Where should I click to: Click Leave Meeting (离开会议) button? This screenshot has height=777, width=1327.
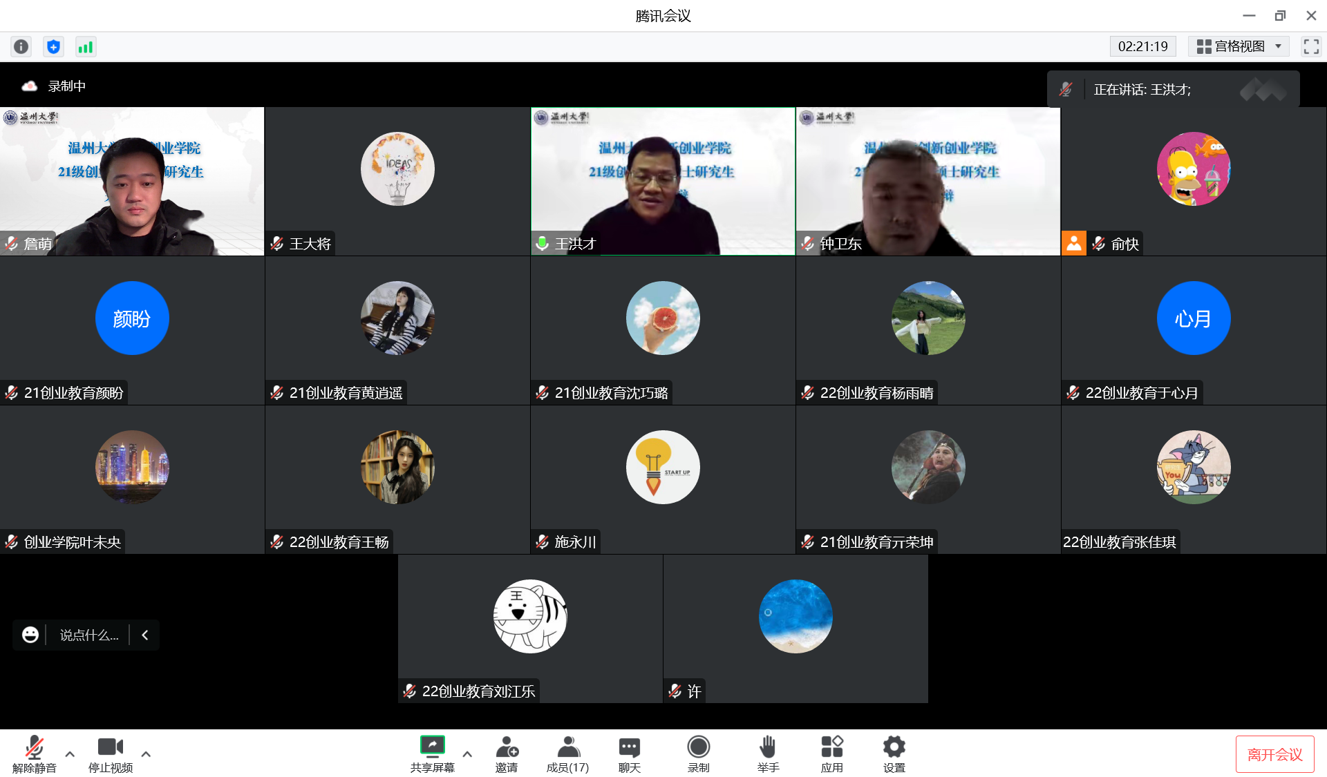(x=1274, y=754)
